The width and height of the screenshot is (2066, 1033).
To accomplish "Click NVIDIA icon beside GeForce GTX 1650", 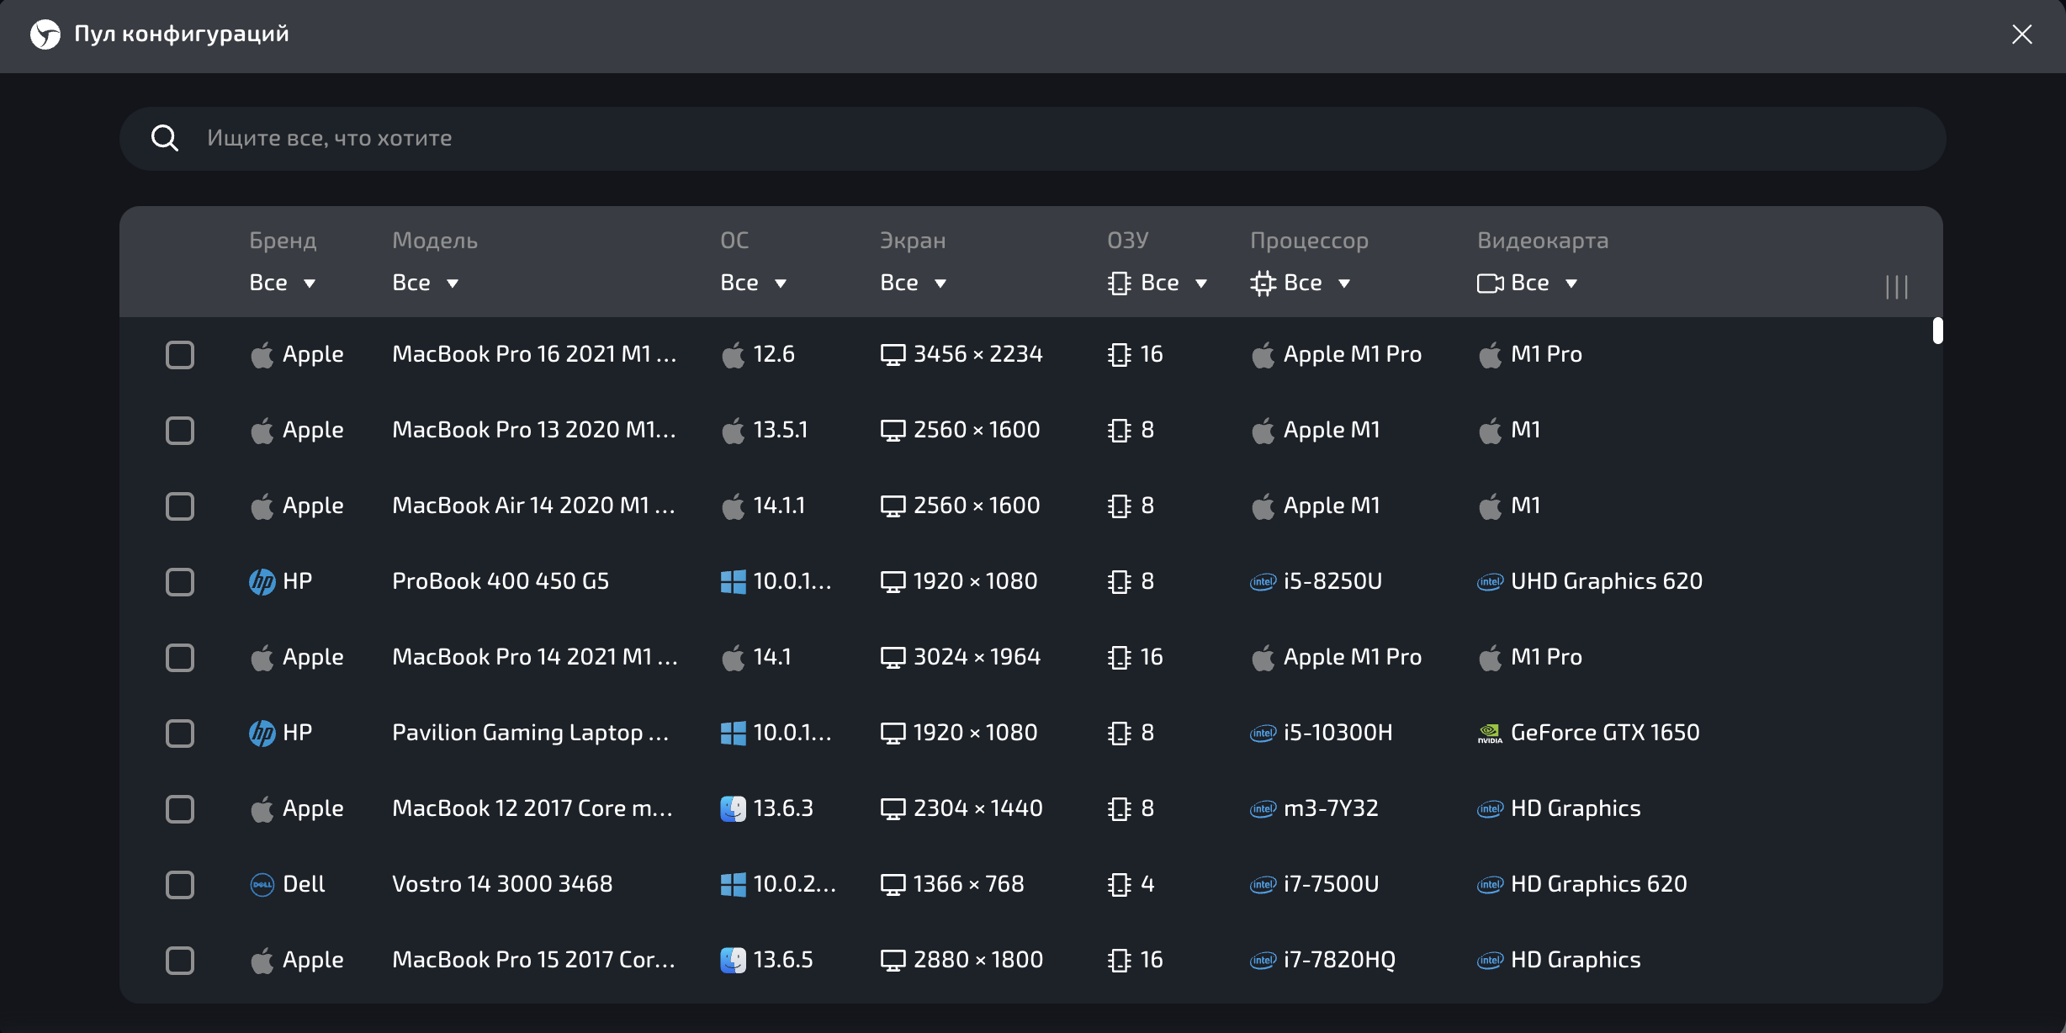I will click(1490, 734).
